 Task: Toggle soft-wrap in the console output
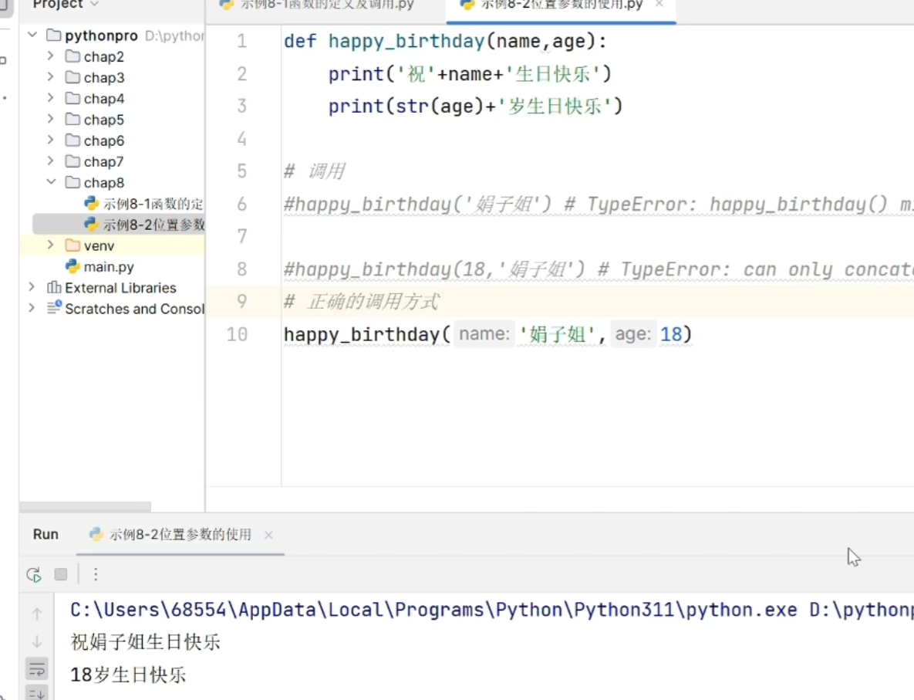[37, 669]
